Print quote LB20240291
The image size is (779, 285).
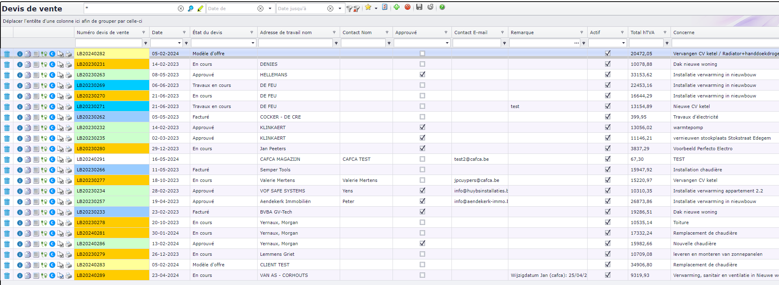(69, 159)
